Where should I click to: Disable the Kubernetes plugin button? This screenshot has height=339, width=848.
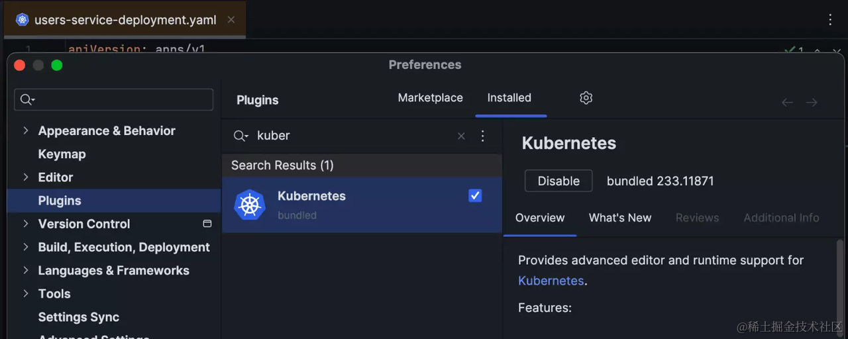pos(558,181)
